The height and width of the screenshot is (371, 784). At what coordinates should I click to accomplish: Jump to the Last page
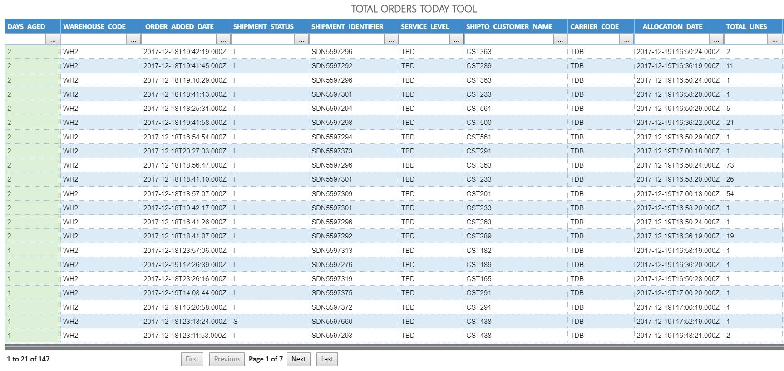point(327,359)
